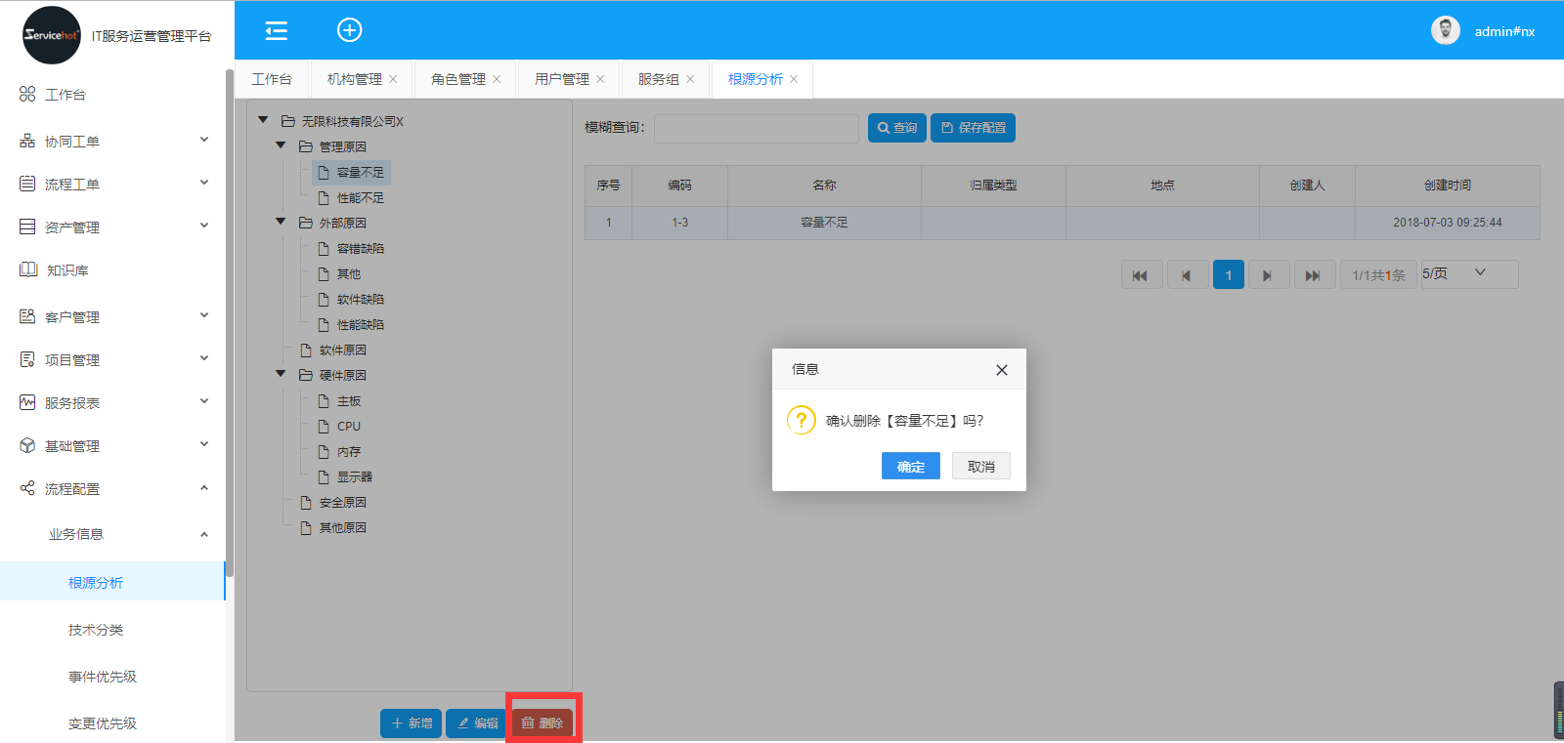Image resolution: width=1564 pixels, height=743 pixels.
Task: Click the plus circle icon in header
Action: pyautogui.click(x=349, y=30)
